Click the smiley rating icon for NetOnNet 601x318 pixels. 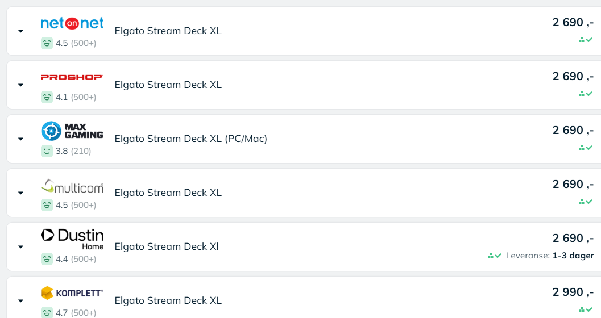click(47, 43)
